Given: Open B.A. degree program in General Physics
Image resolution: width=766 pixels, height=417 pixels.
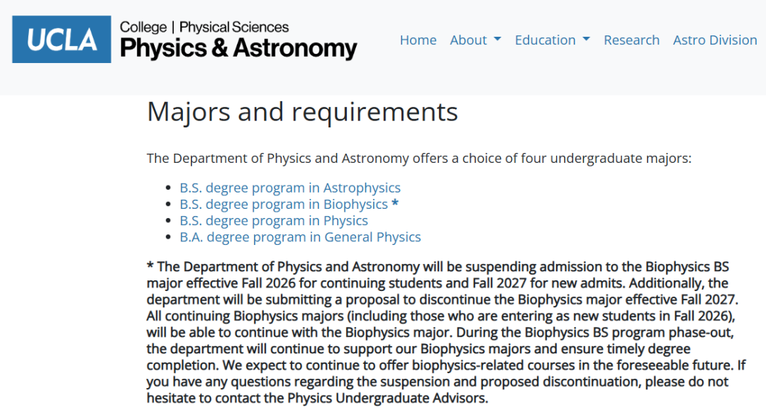Looking at the screenshot, I should point(300,237).
